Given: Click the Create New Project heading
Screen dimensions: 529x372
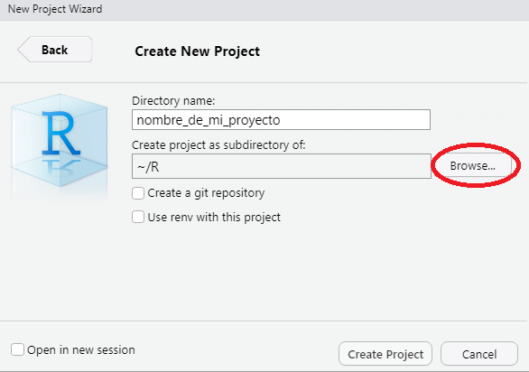Looking at the screenshot, I should (198, 51).
